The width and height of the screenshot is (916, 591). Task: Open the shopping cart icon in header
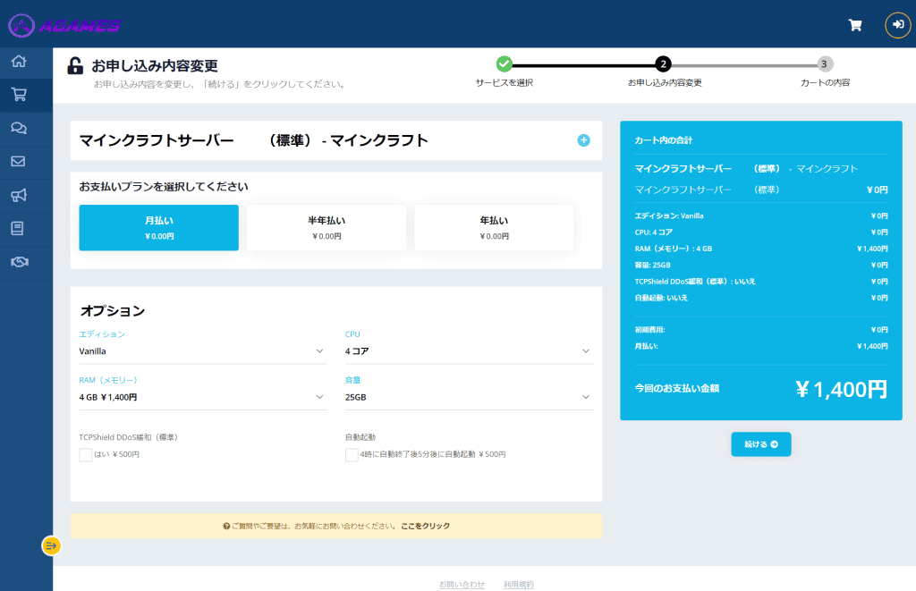click(854, 25)
